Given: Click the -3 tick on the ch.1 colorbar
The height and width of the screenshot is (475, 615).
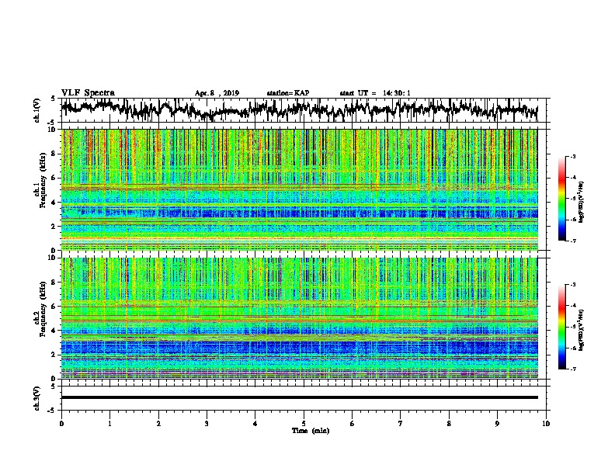Looking at the screenshot, I should tap(572, 156).
